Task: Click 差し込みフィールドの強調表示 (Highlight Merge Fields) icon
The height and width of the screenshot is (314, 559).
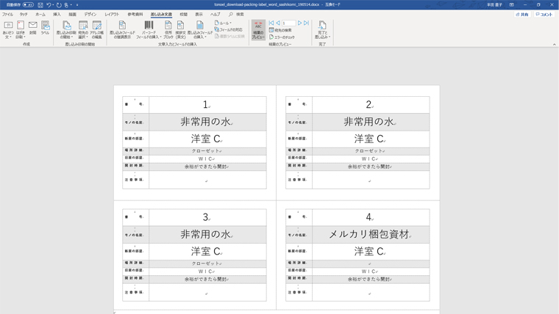Action: click(x=122, y=29)
